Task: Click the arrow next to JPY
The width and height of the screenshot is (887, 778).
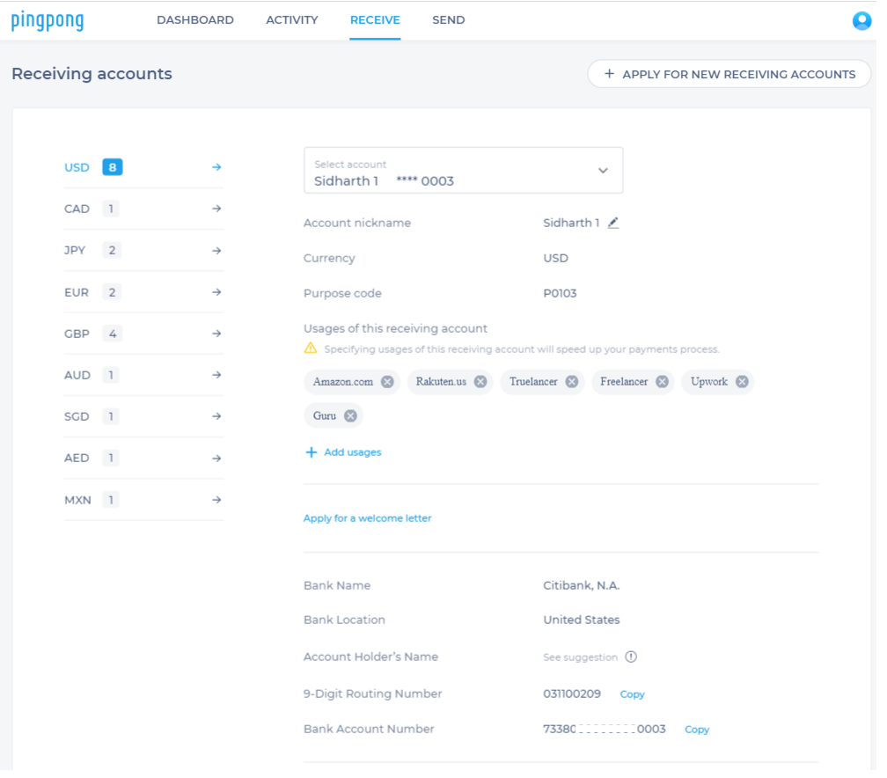Action: pyautogui.click(x=216, y=251)
